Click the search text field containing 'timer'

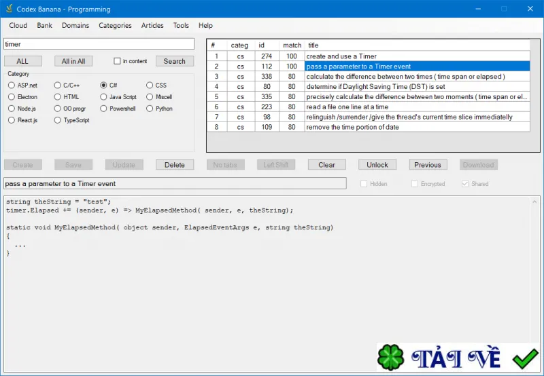click(99, 44)
